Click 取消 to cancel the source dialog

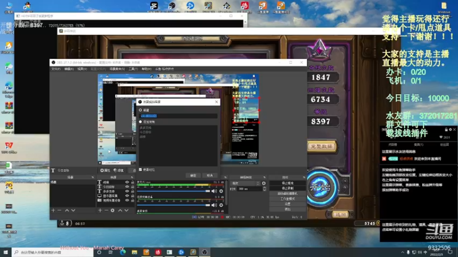tap(210, 175)
